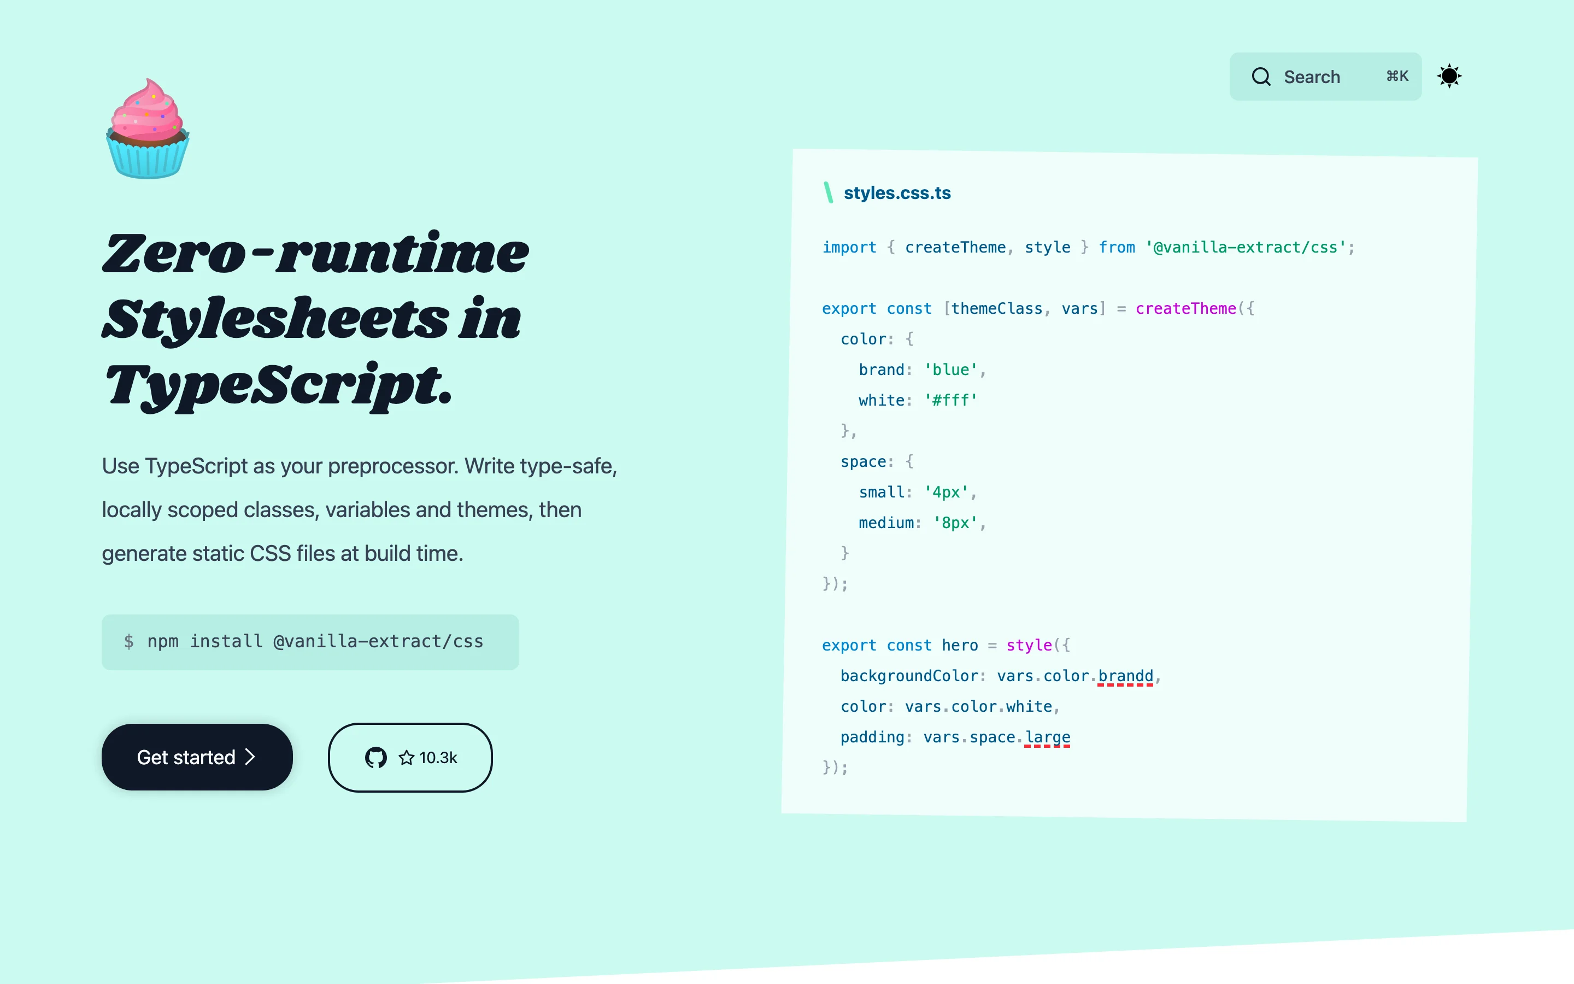The height and width of the screenshot is (984, 1574).
Task: Click the chevron arrow in Get started
Action: click(x=250, y=757)
